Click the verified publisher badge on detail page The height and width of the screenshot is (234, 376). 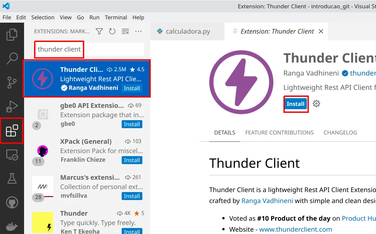click(345, 73)
